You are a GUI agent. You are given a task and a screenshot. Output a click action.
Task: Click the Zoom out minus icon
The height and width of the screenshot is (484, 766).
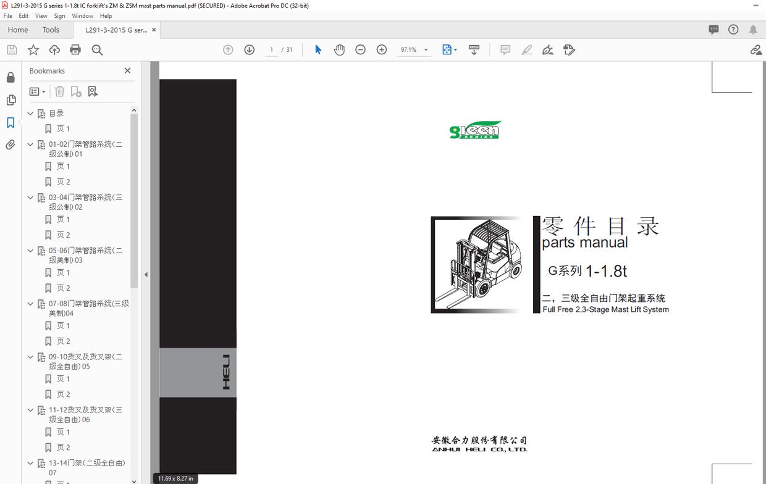tap(361, 50)
